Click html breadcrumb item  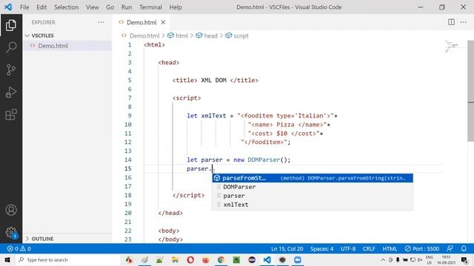(181, 35)
